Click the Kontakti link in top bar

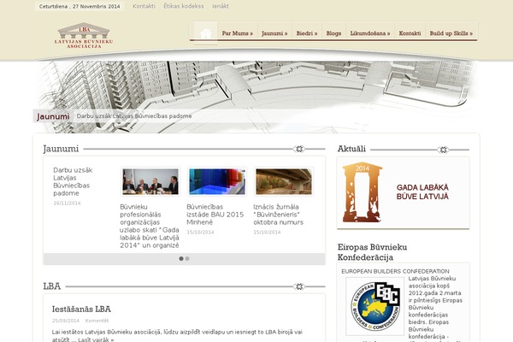click(144, 6)
